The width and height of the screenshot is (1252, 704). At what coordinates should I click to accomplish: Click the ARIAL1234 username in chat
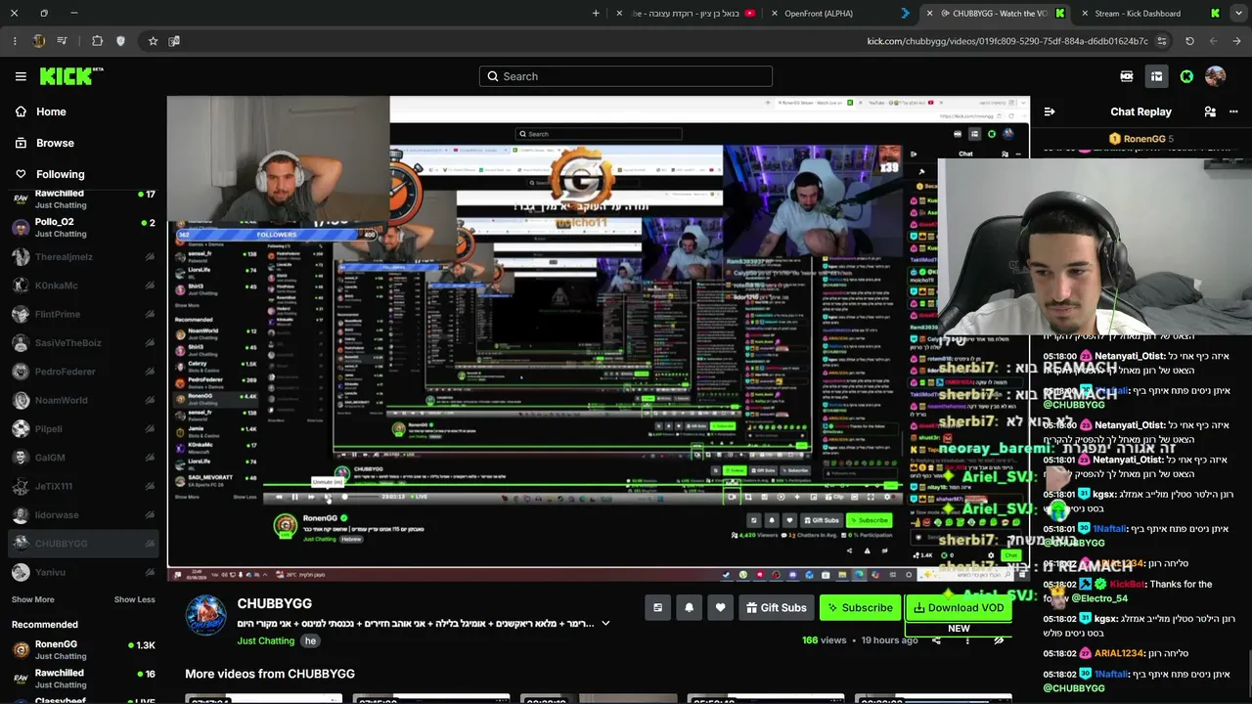coord(1118,653)
